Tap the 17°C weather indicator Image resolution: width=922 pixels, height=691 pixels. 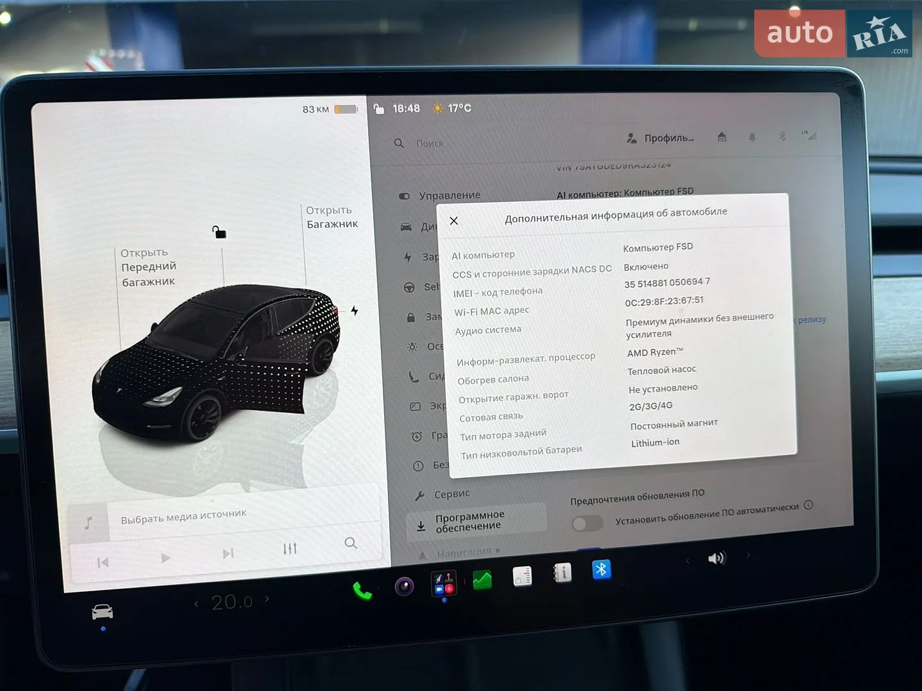click(x=452, y=108)
